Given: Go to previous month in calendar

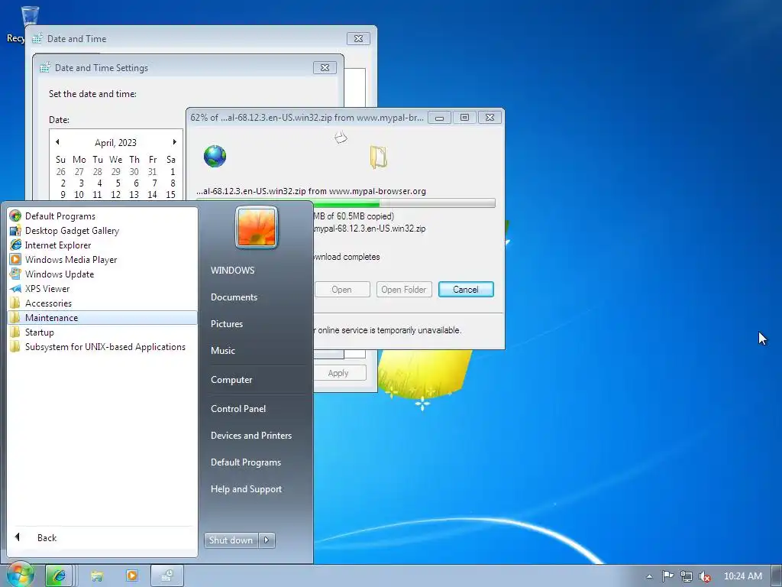Looking at the screenshot, I should point(57,142).
